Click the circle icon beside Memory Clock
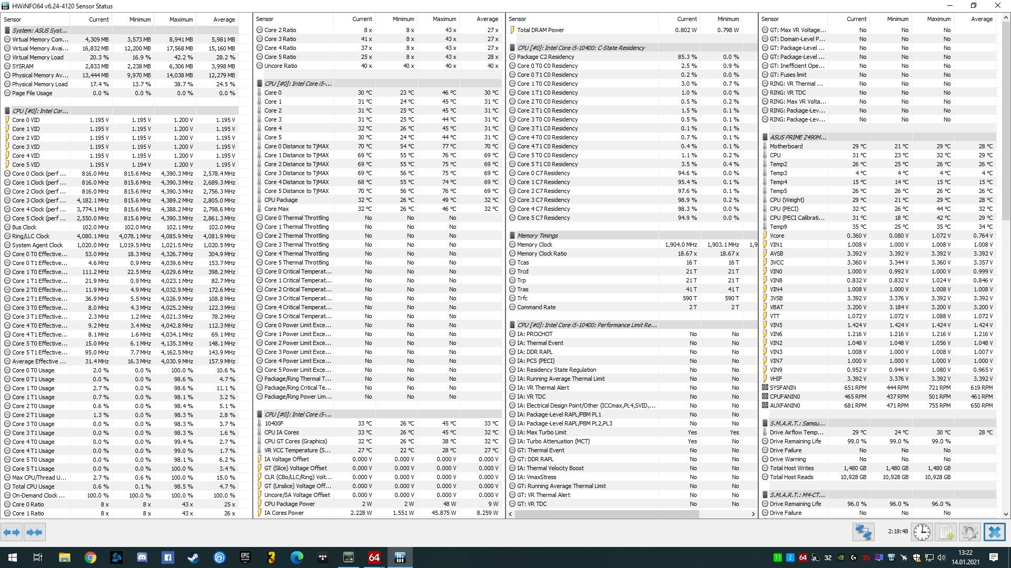Image resolution: width=1011 pixels, height=568 pixels. coord(512,245)
